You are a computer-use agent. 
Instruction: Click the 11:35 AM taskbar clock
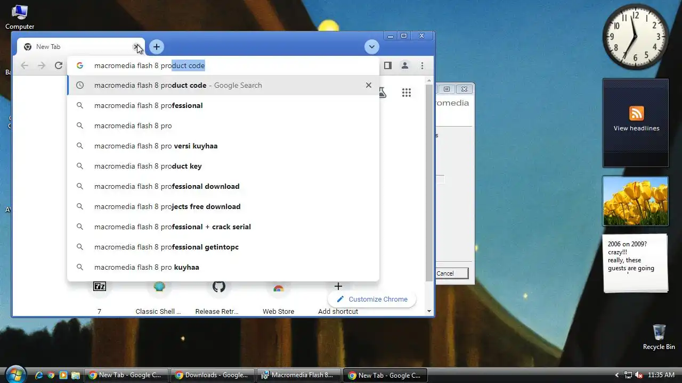pyautogui.click(x=661, y=375)
